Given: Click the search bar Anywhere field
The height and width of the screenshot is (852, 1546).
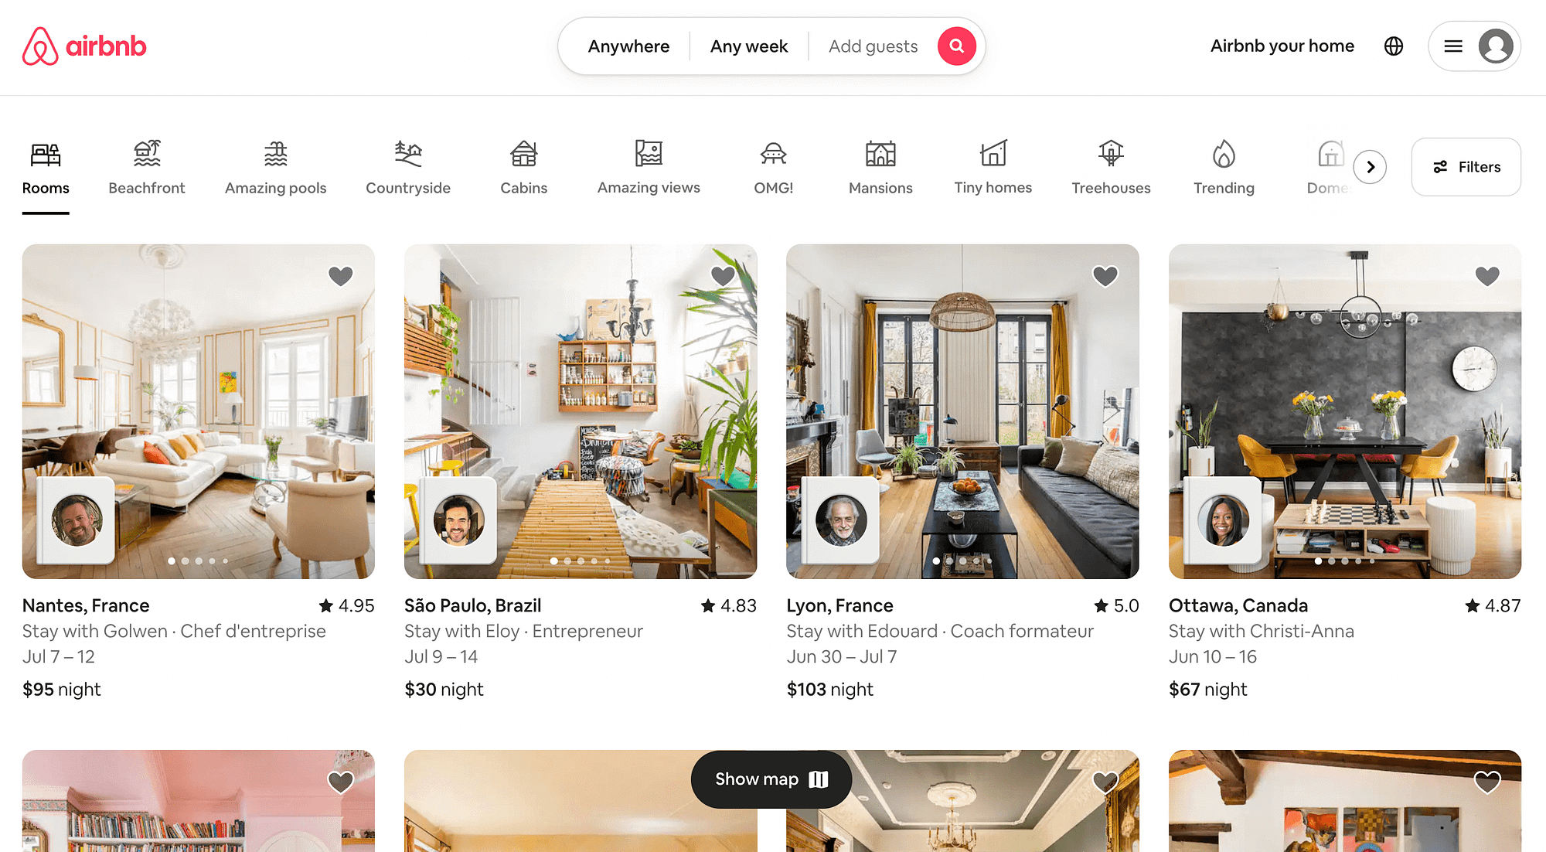Looking at the screenshot, I should [628, 46].
